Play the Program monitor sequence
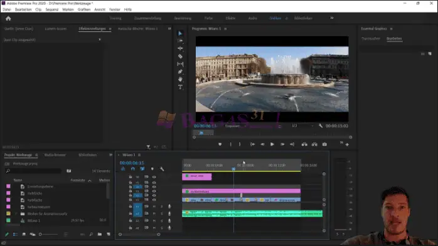 pyautogui.click(x=272, y=144)
